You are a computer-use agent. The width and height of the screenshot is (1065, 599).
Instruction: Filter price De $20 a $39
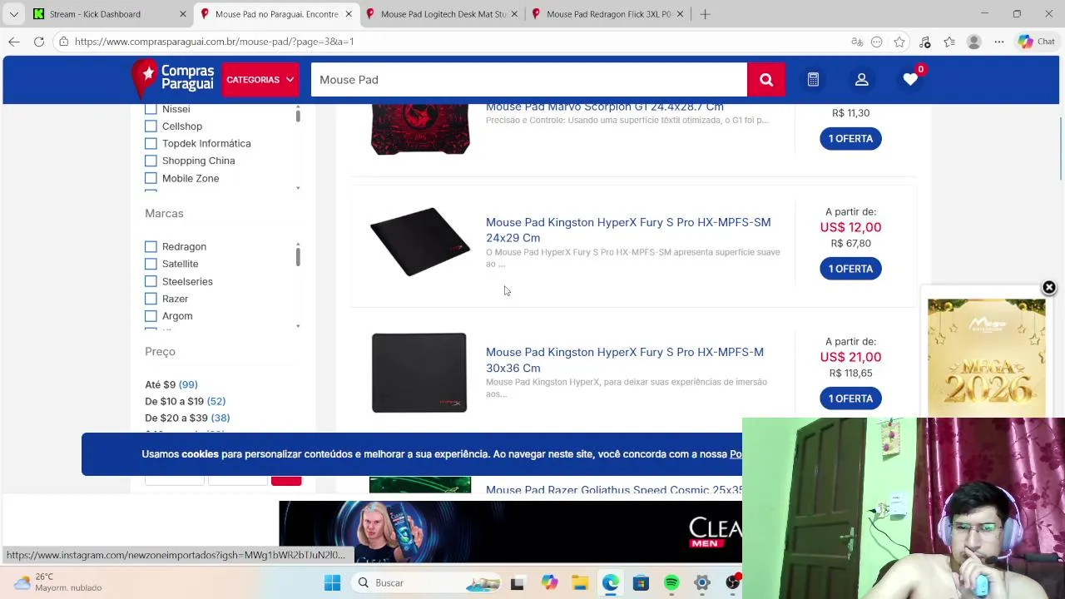click(x=187, y=418)
